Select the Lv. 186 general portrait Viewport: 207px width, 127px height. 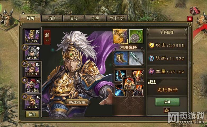pyautogui.click(x=32, y=53)
